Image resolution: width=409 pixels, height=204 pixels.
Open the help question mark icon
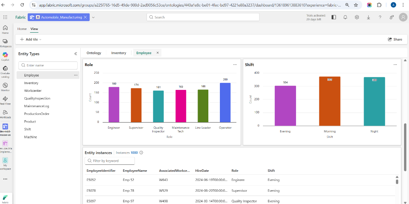coord(380,17)
